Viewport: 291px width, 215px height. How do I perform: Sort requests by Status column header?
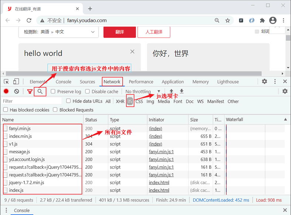[96, 120]
